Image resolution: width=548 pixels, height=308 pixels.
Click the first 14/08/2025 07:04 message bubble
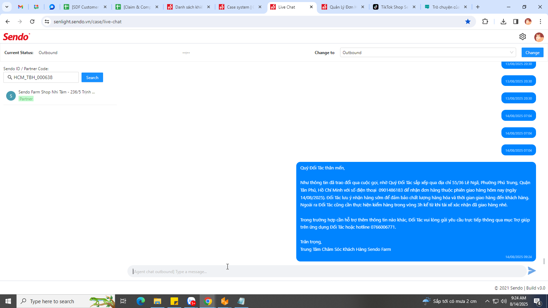pyautogui.click(x=519, y=116)
